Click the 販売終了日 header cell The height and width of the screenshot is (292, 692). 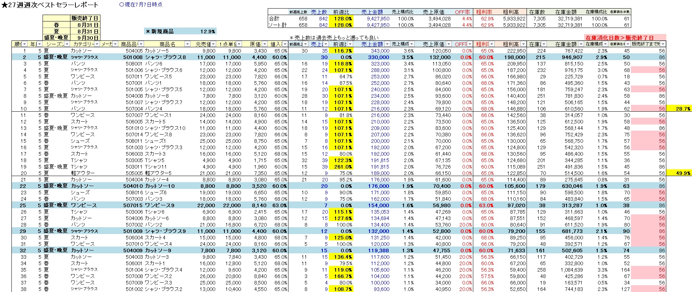click(x=85, y=18)
